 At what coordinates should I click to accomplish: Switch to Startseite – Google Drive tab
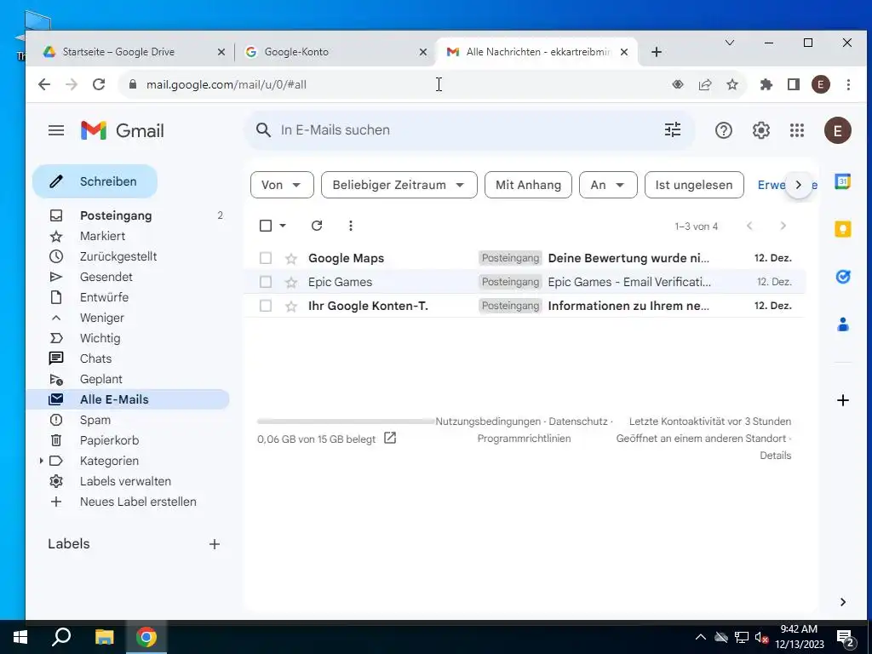(x=134, y=52)
